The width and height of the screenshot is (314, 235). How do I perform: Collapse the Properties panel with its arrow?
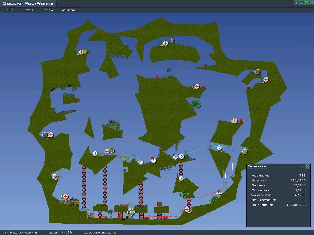[303, 167]
